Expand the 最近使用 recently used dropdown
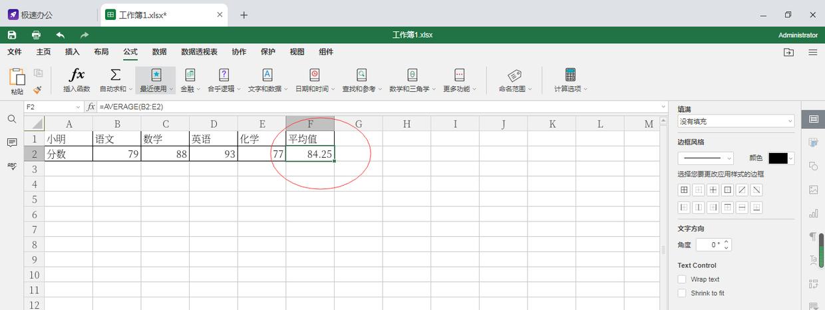 point(171,89)
